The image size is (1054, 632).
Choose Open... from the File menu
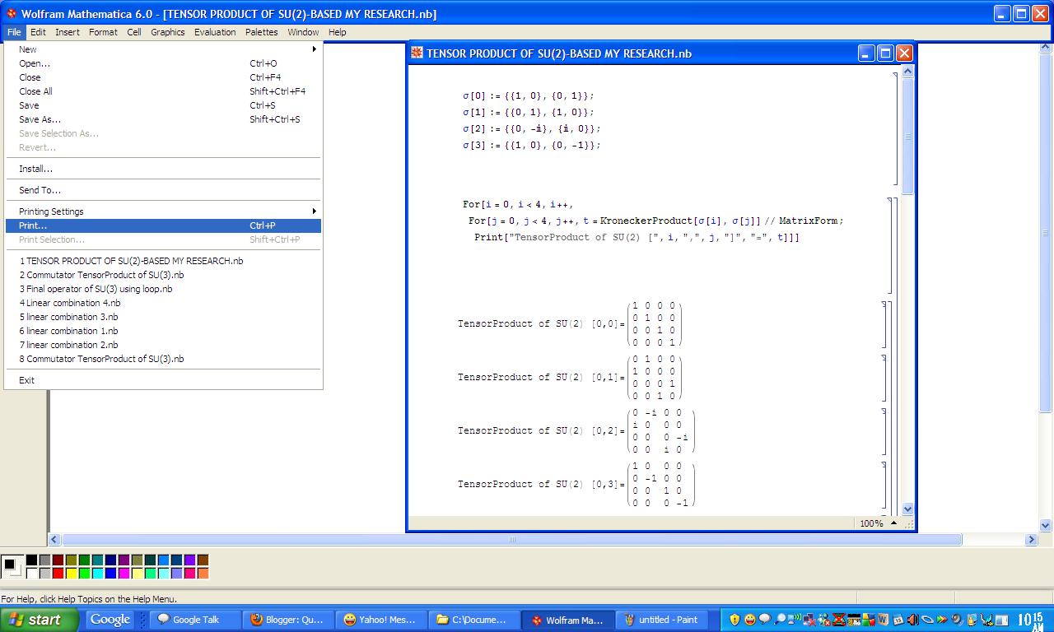[163, 63]
